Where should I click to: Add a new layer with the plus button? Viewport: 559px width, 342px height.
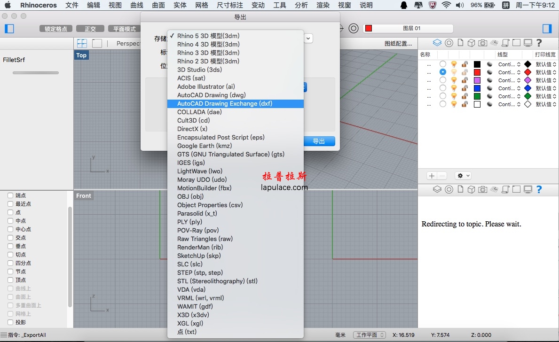pos(432,176)
